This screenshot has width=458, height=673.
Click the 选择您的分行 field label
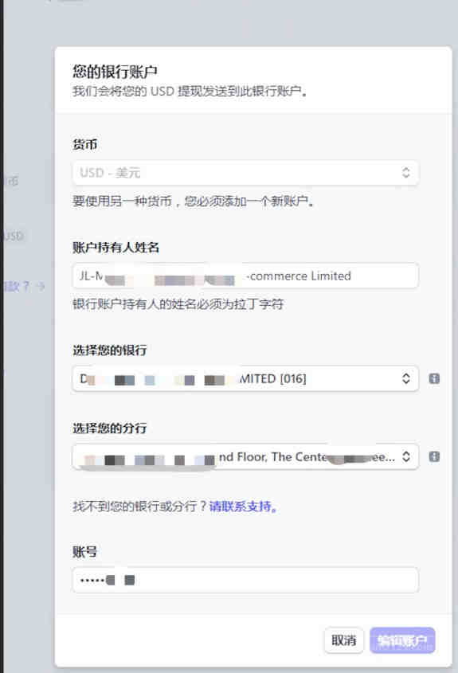(x=109, y=428)
